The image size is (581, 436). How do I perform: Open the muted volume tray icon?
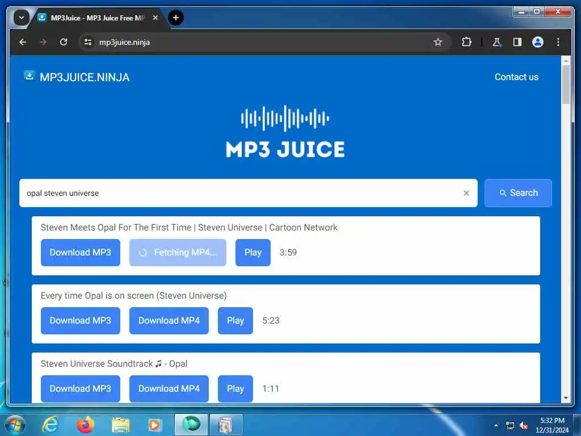coord(524,426)
